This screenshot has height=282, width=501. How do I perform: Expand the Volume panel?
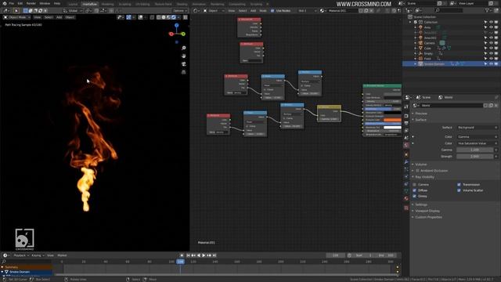click(421, 164)
